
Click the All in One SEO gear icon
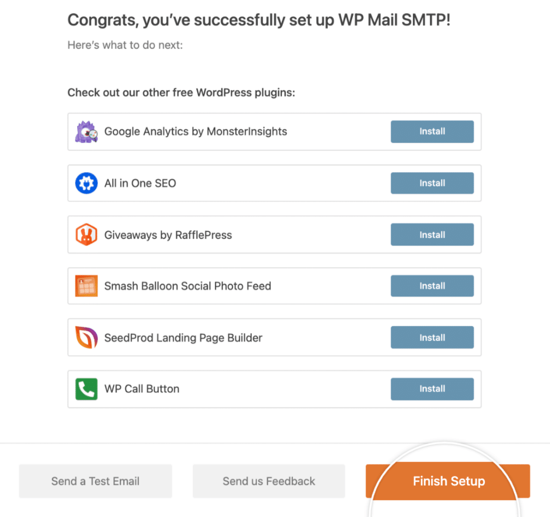86,183
